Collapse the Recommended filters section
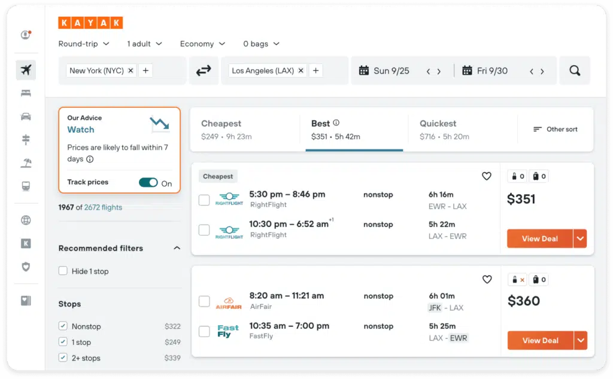The image size is (613, 379). click(x=177, y=248)
